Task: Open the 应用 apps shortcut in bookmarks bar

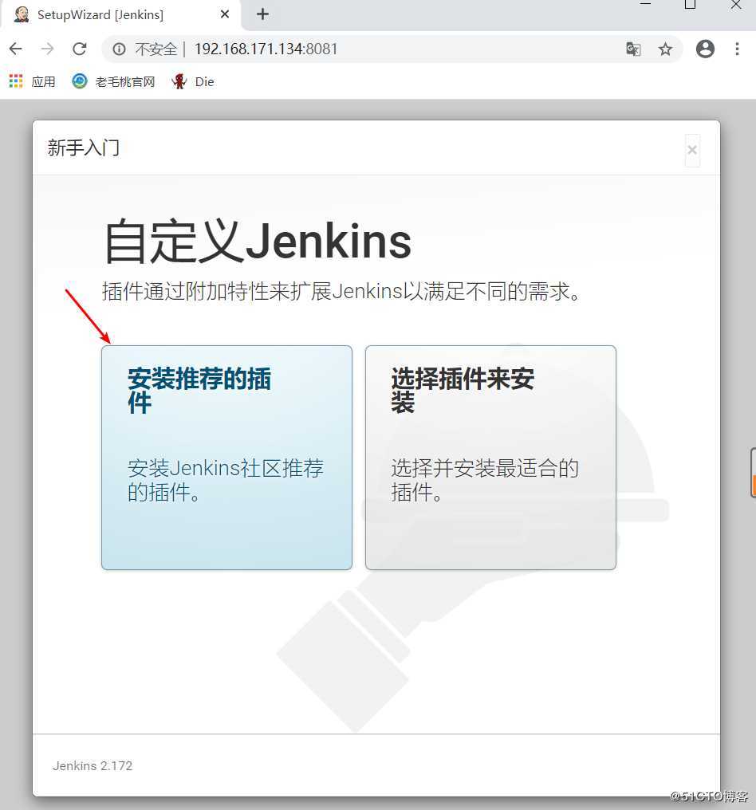Action: pyautogui.click(x=32, y=81)
